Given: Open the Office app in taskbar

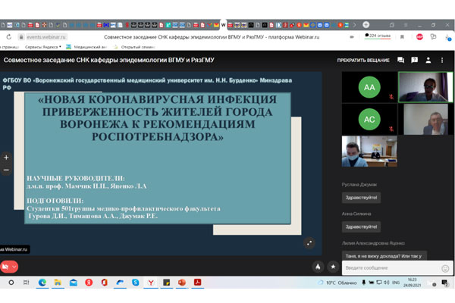Looking at the screenshot, I should [105, 283].
